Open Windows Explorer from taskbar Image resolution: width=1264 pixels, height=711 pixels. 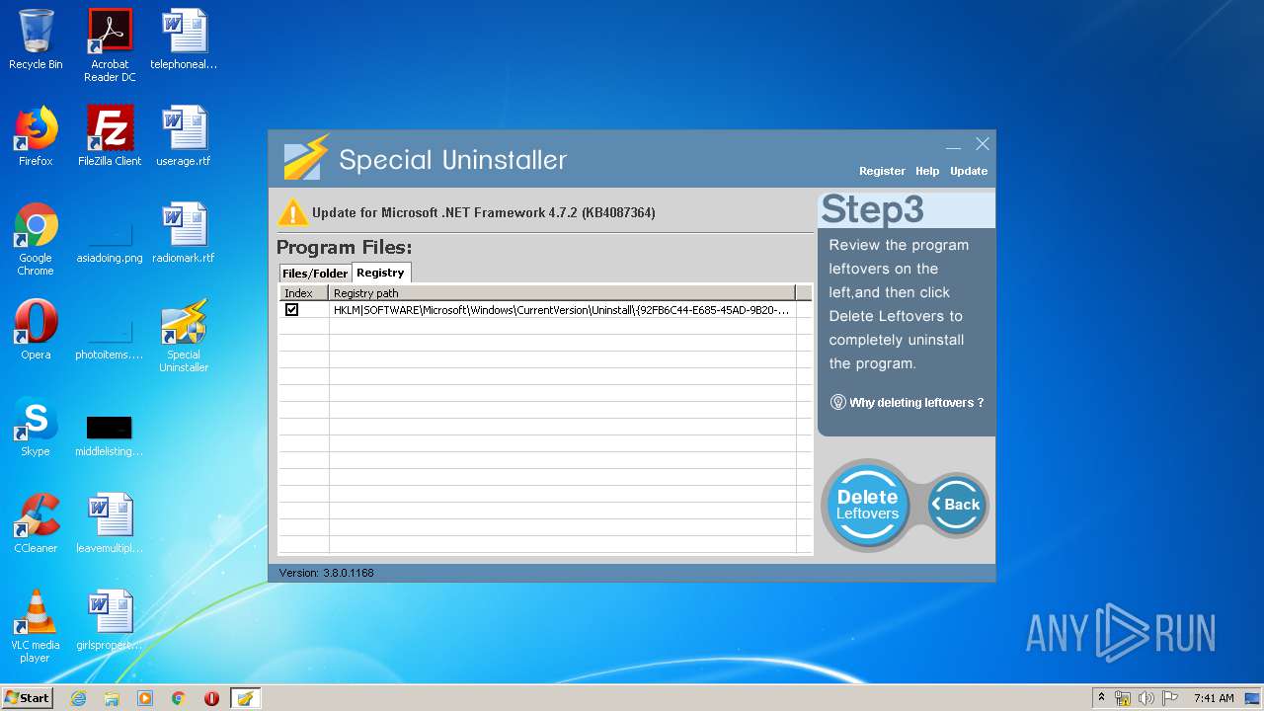[x=112, y=698]
